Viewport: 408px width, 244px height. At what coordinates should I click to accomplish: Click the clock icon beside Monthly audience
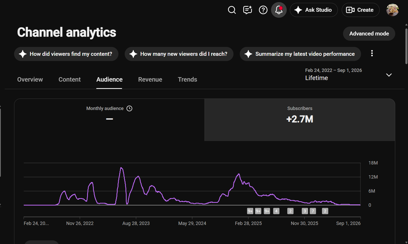coord(129,108)
